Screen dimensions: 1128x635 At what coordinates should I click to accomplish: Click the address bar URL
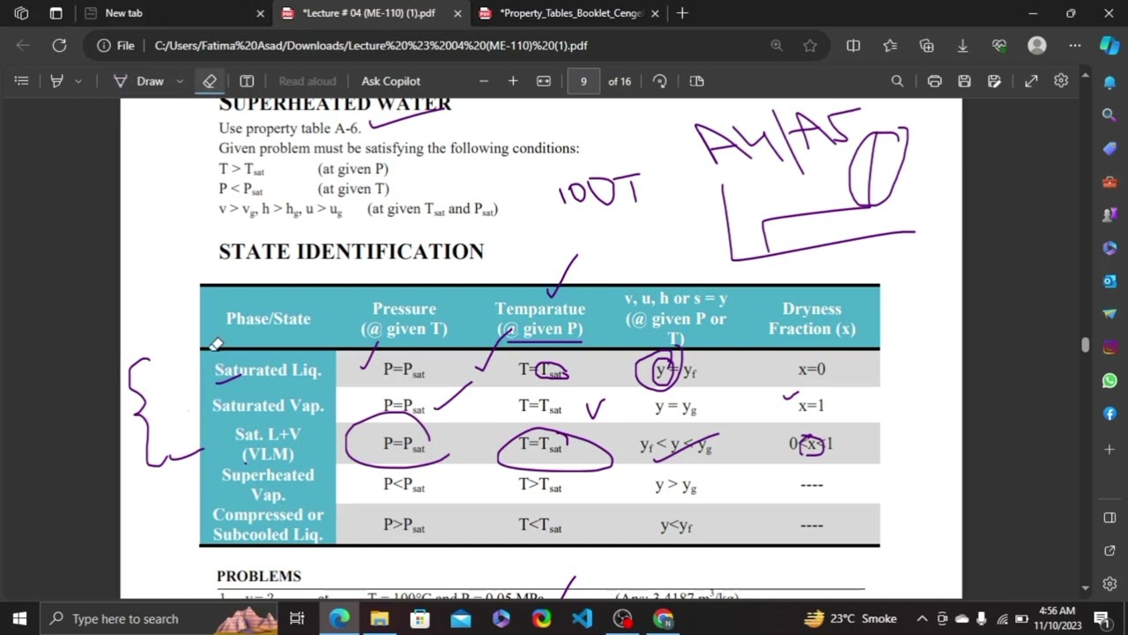(x=370, y=45)
